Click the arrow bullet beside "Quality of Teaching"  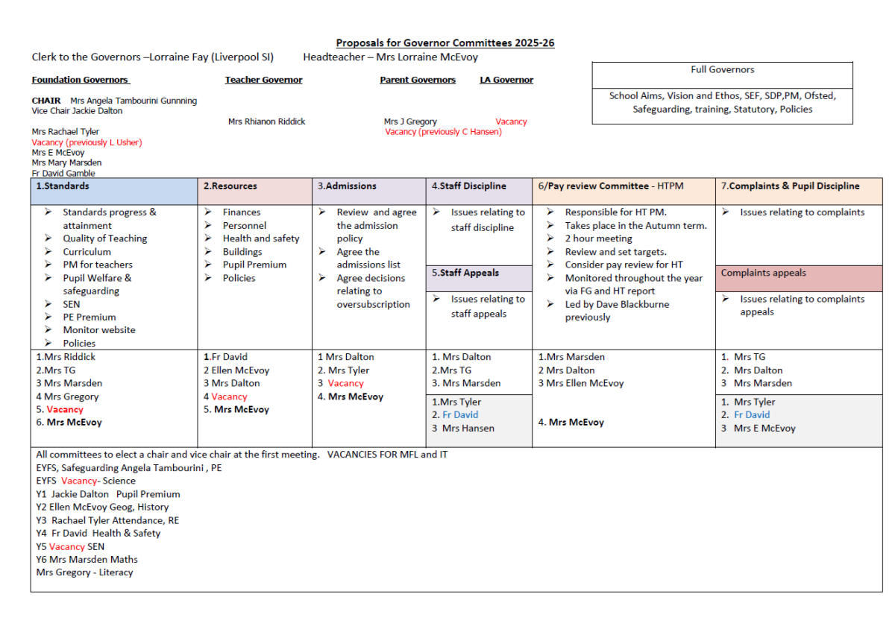click(48, 238)
